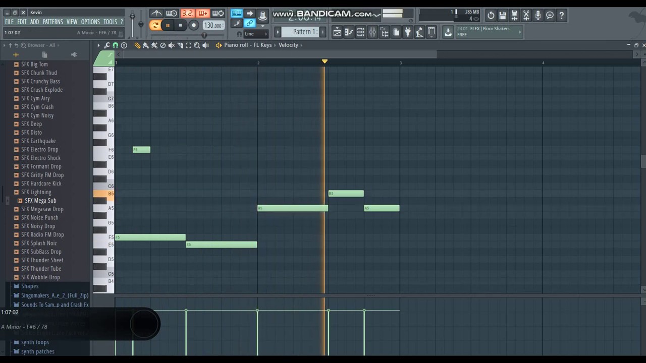The image size is (646, 363).
Task: Select the Slice tool in piano roll
Action: pyautogui.click(x=180, y=45)
